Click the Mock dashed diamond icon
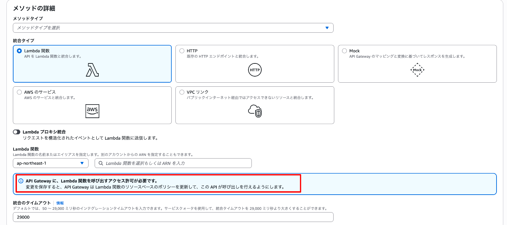The width and height of the screenshot is (507, 225). click(x=417, y=70)
